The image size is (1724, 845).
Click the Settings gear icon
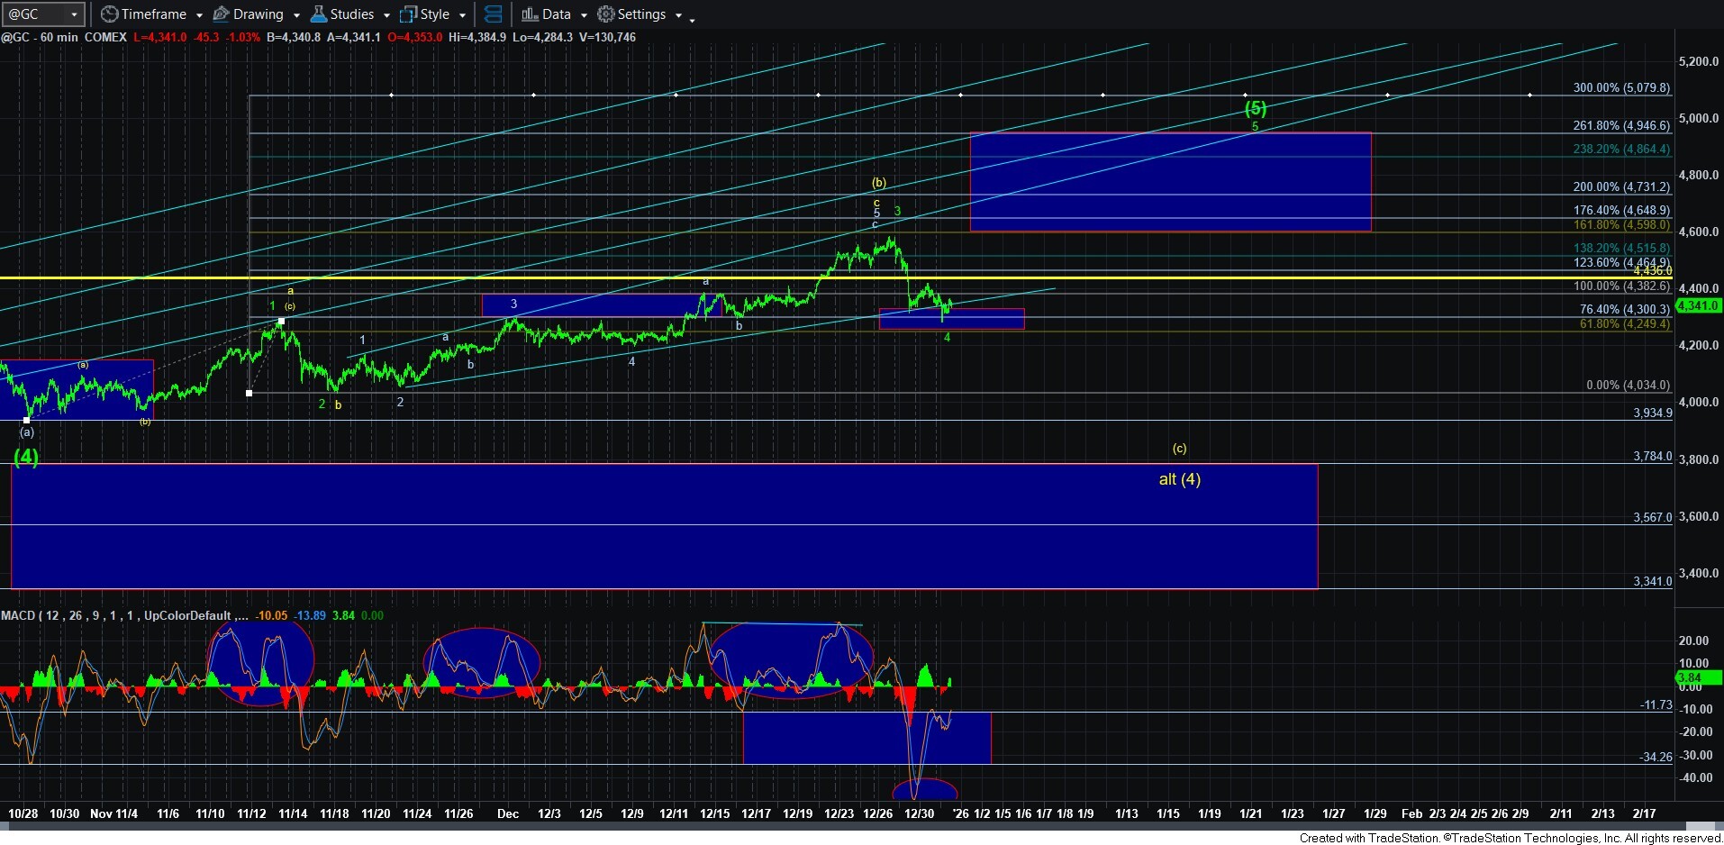(606, 14)
